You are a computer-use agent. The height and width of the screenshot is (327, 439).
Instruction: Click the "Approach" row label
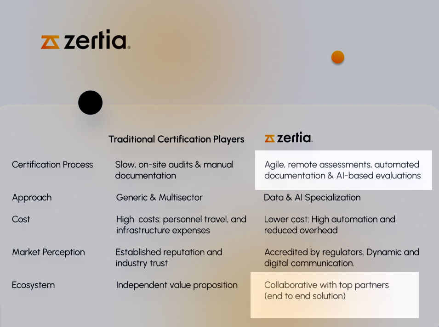32,198
